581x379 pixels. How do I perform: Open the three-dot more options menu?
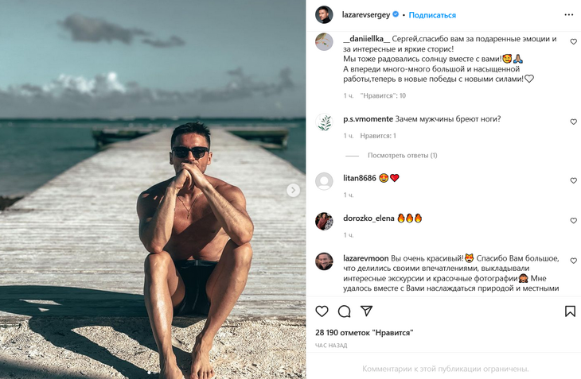[x=568, y=14]
